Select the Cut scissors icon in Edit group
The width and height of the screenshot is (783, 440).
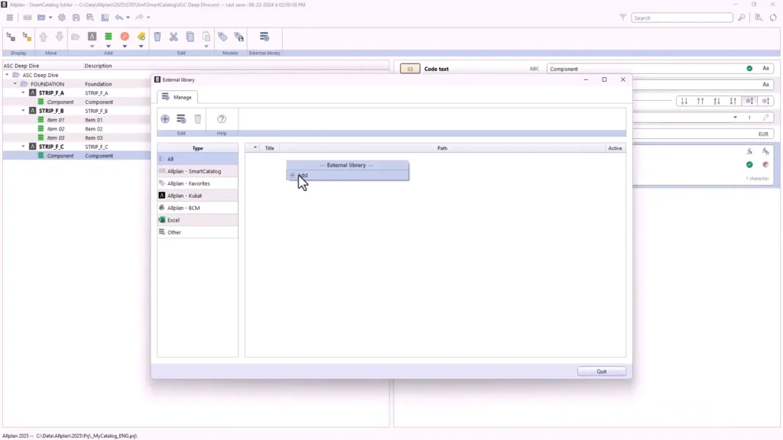pyautogui.click(x=173, y=35)
